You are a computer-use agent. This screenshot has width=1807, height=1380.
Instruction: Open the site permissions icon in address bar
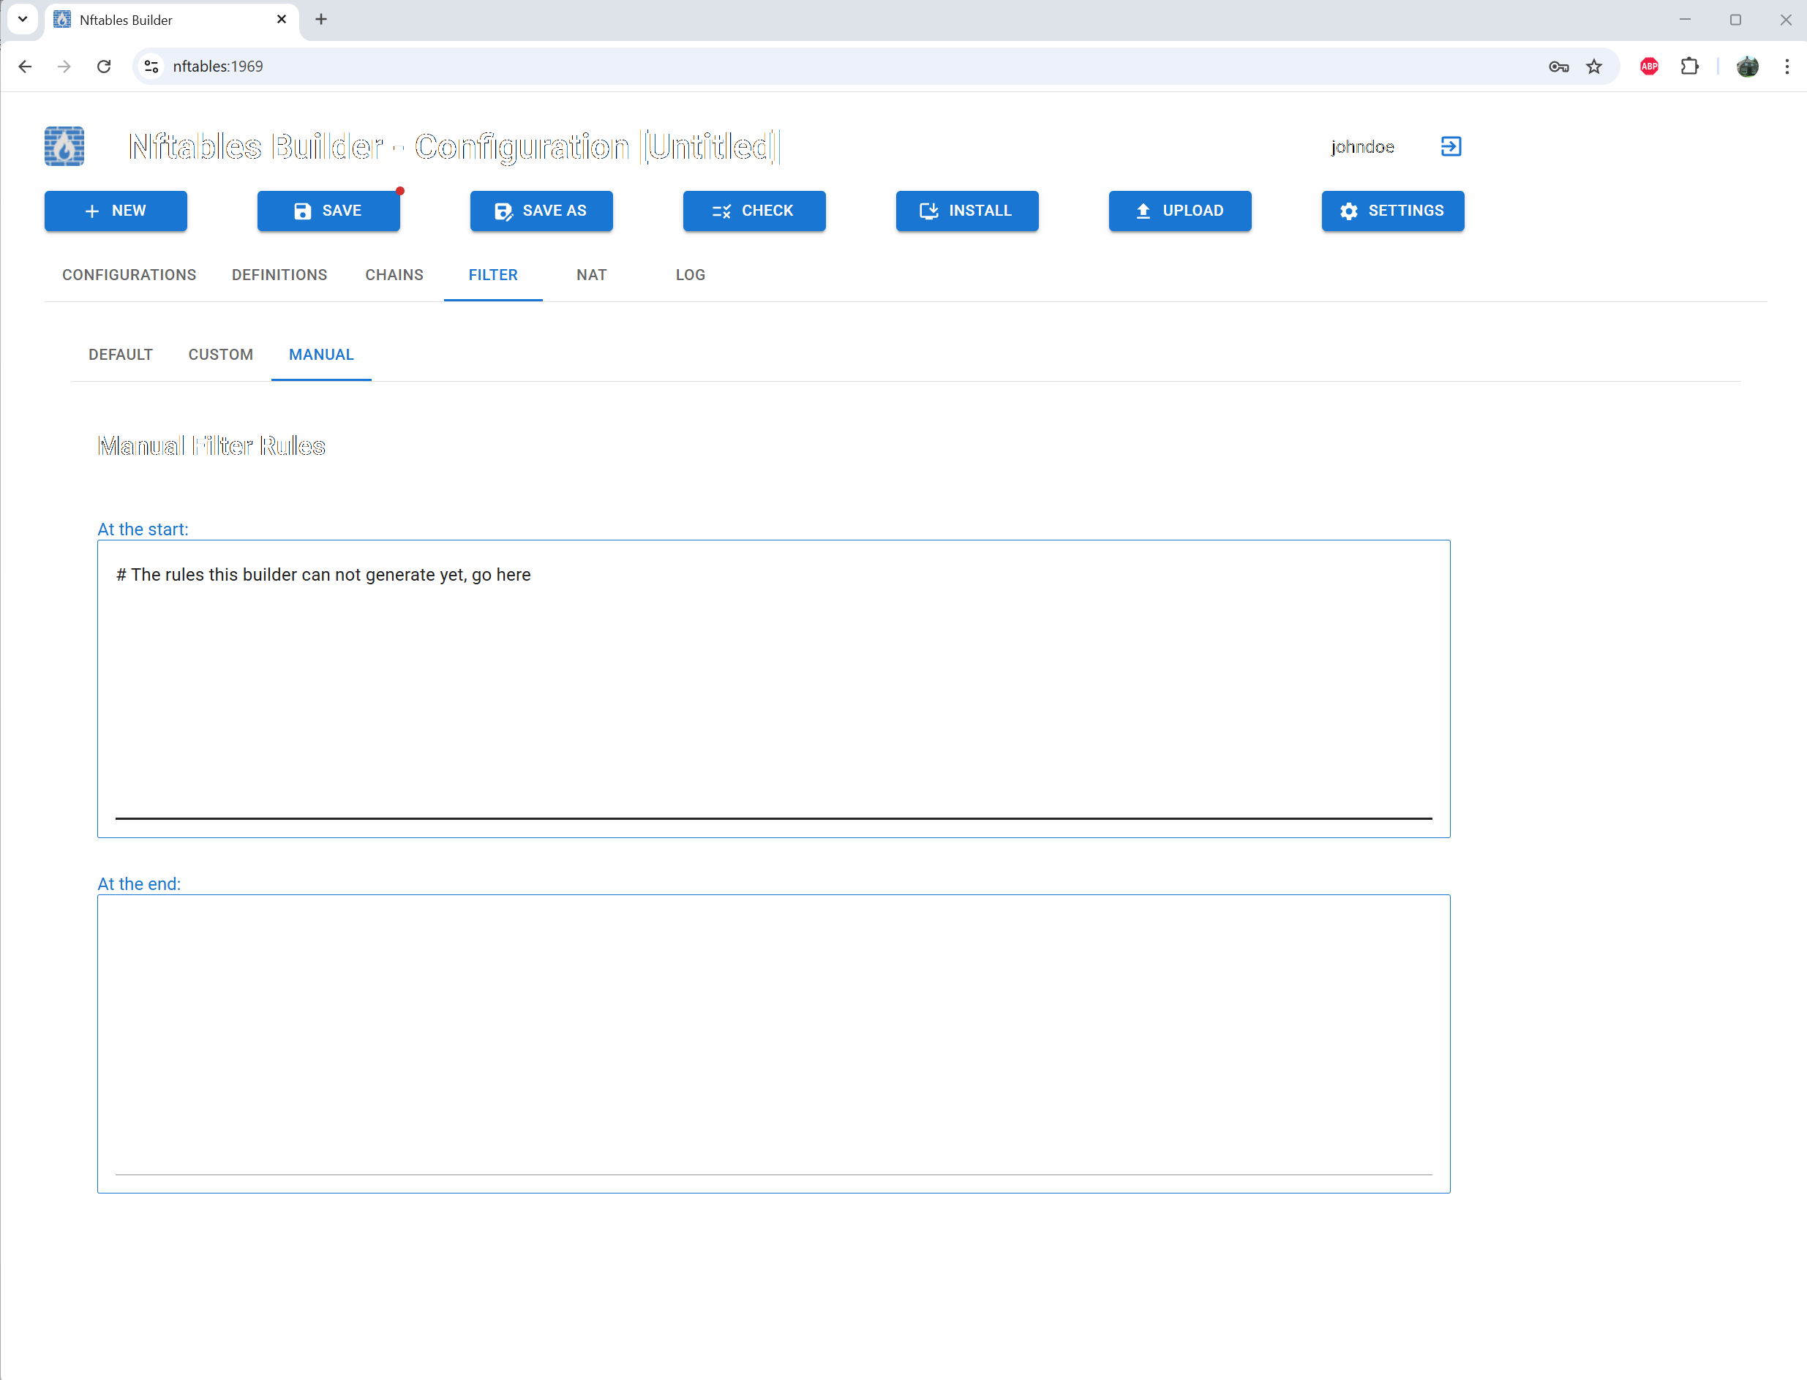(x=151, y=67)
